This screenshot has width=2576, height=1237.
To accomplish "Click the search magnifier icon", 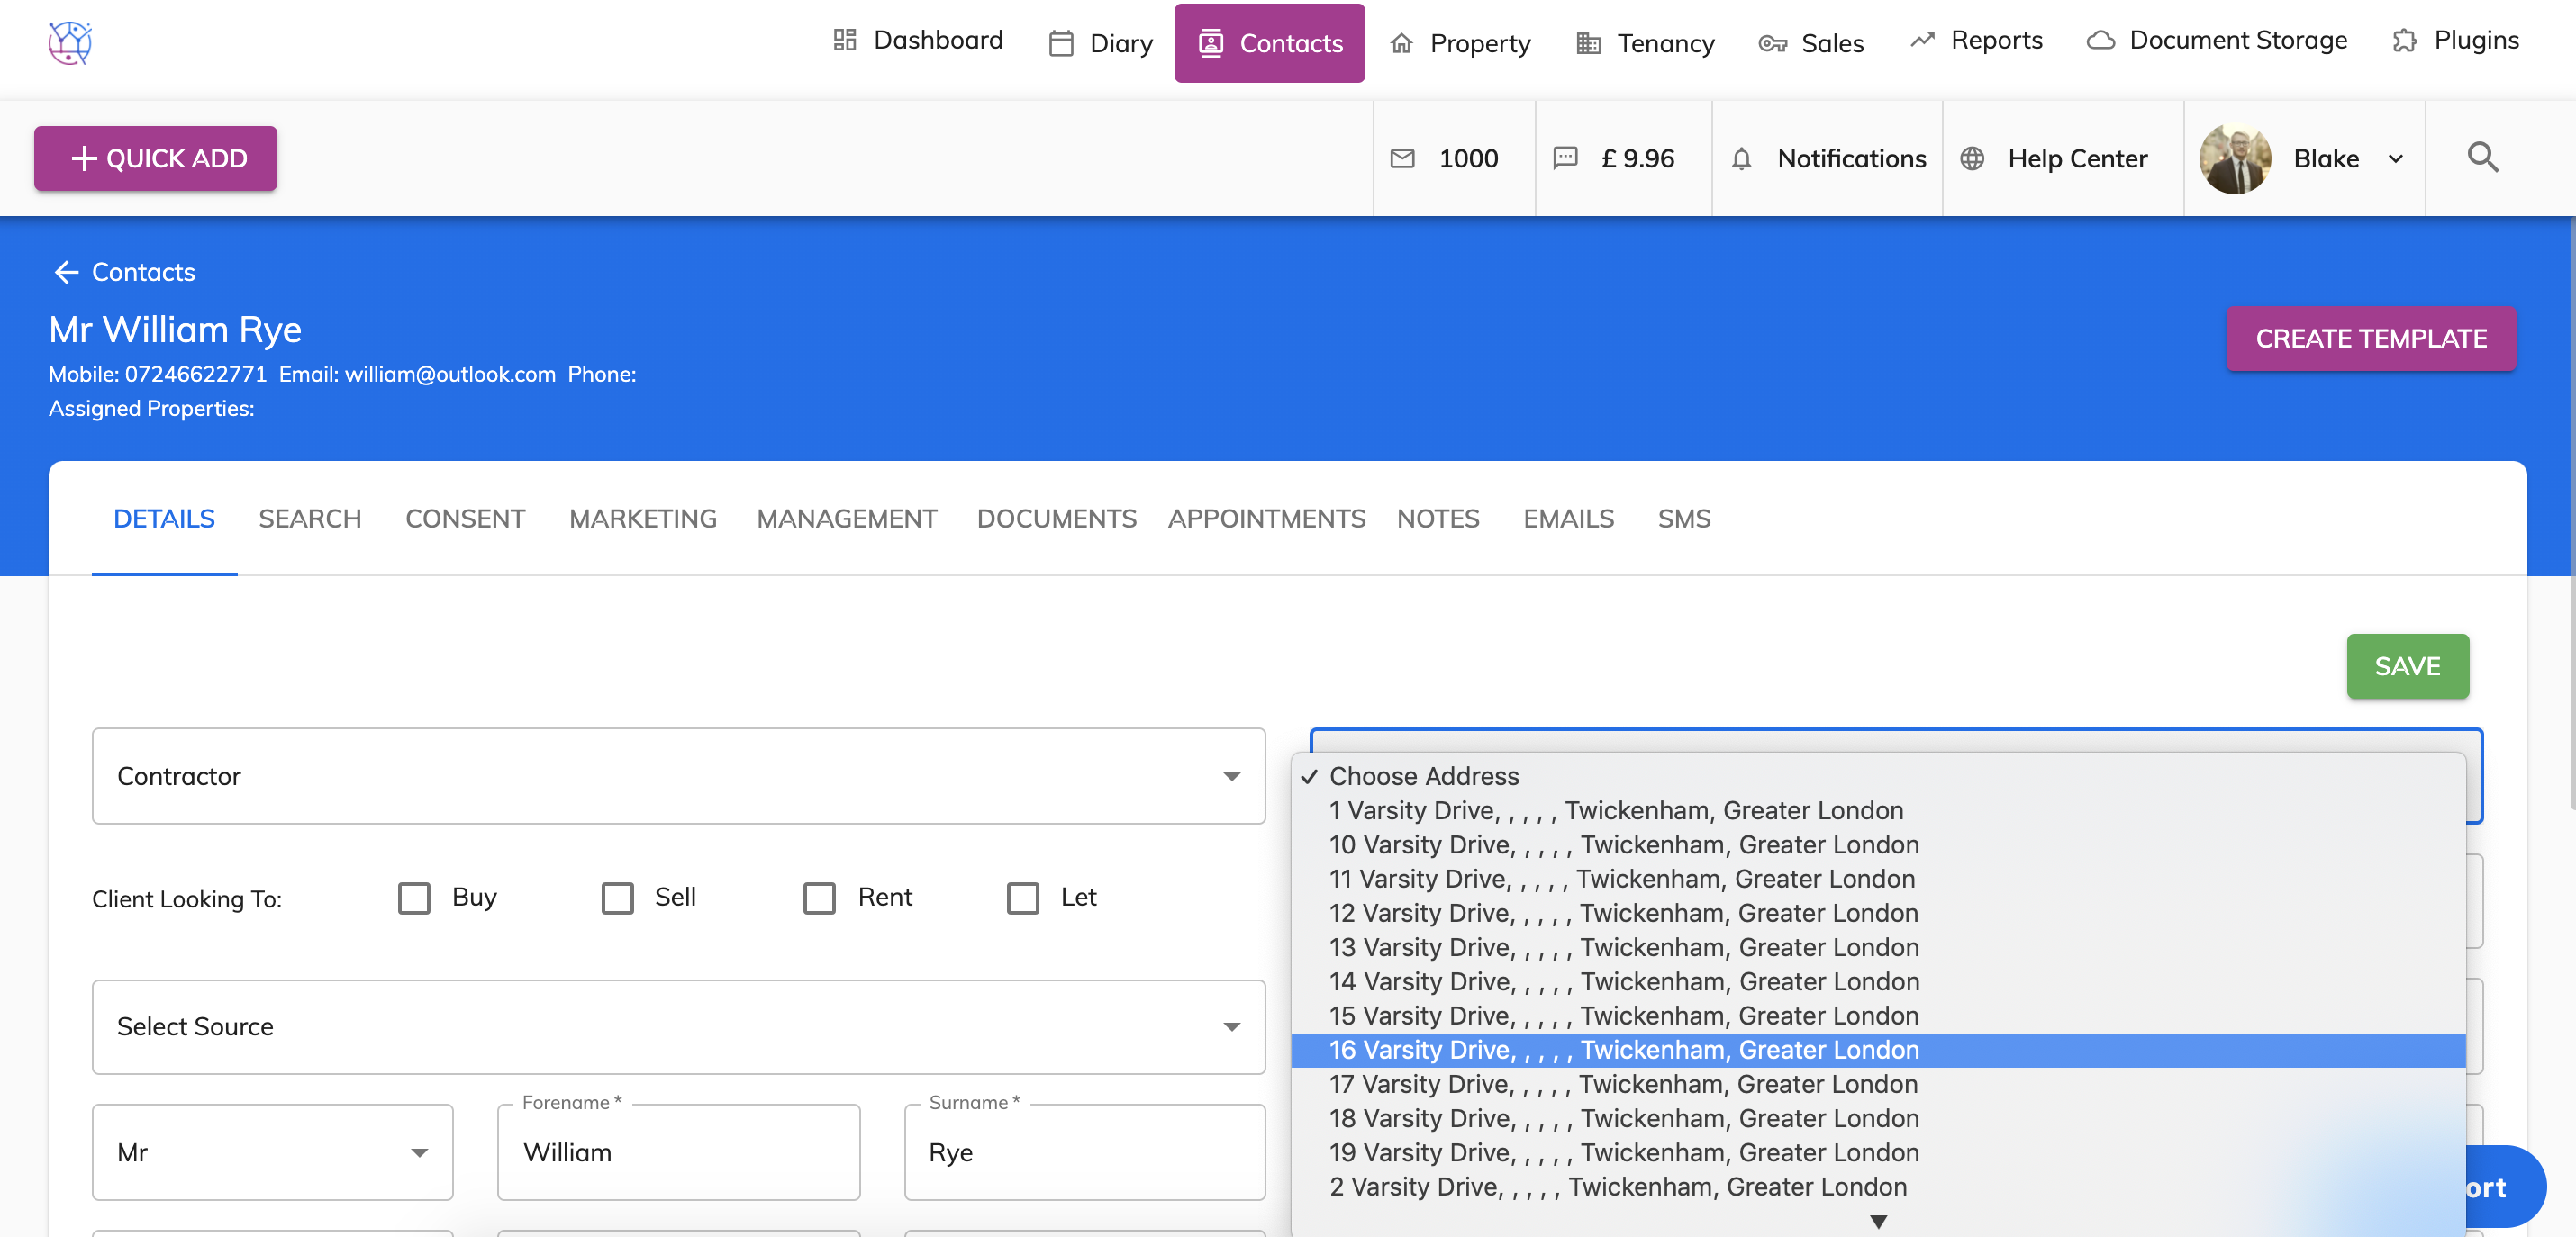I will 2484,158.
